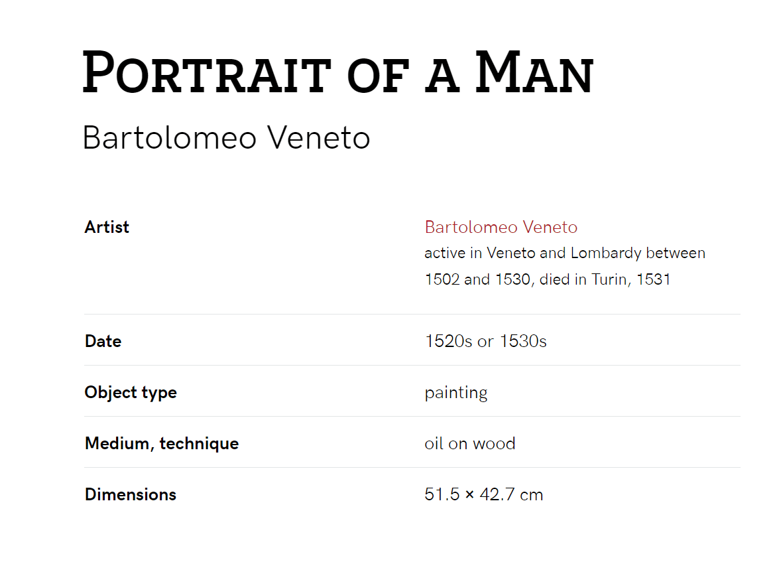Select the Date field label
This screenshot has height=562, width=781.
pos(103,341)
